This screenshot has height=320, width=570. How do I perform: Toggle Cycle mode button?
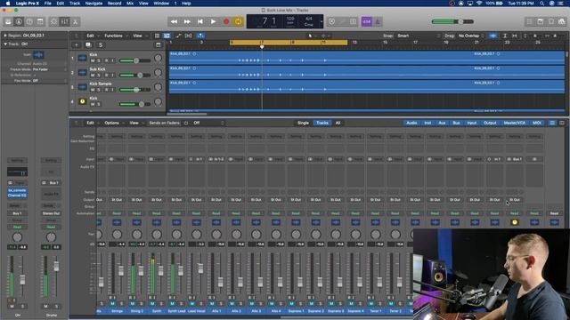click(238, 21)
